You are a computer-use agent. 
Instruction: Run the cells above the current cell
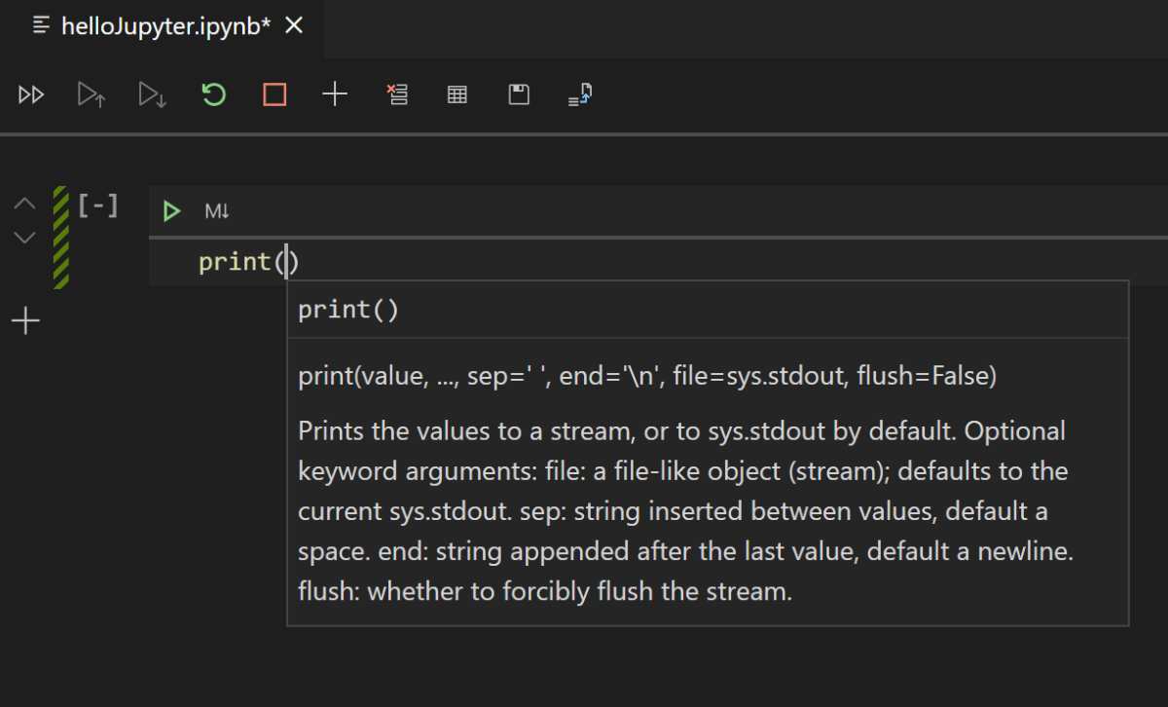(x=91, y=94)
